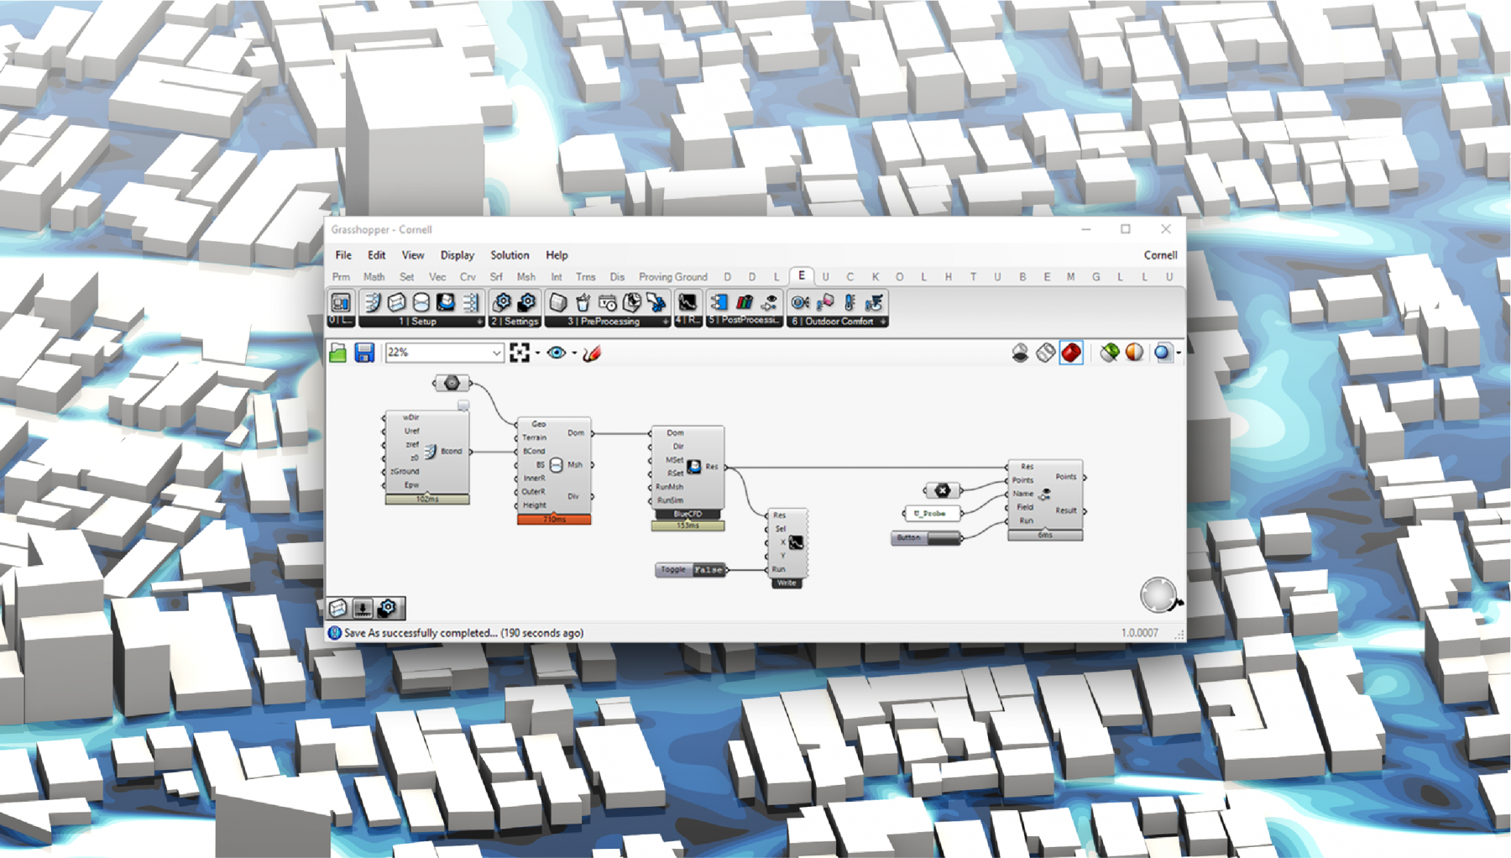Flip the Boolean Toggle showing False
The width and height of the screenshot is (1511, 858).
click(708, 570)
